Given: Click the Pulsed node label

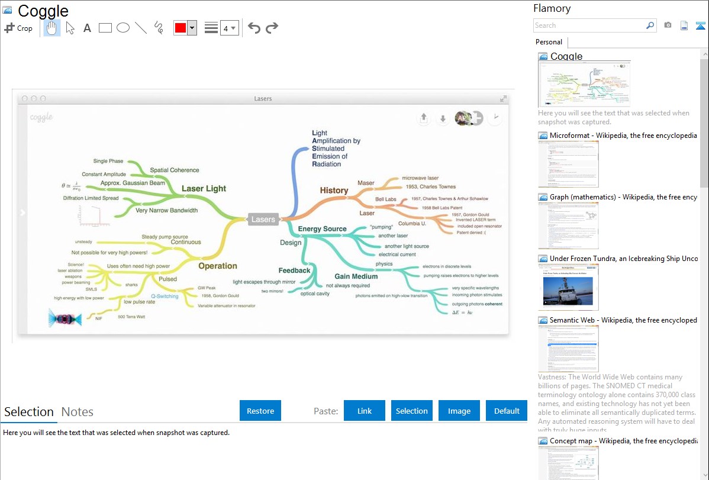Looking at the screenshot, I should [x=167, y=279].
